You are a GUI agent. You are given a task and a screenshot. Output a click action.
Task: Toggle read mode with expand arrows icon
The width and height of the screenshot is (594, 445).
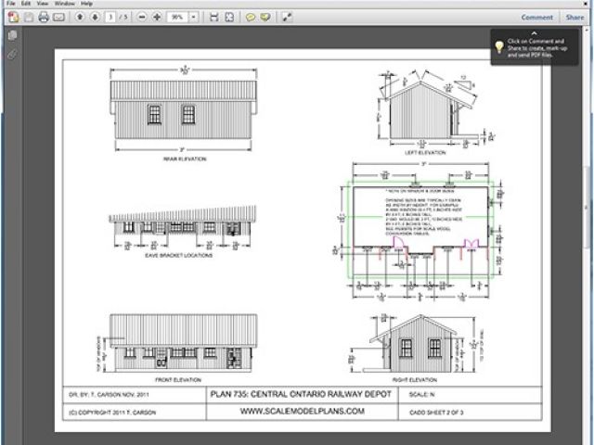tap(287, 18)
